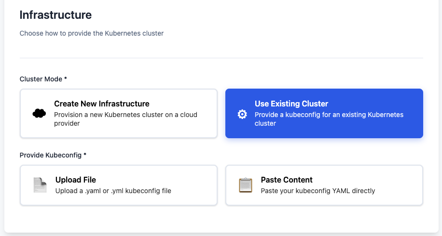Click the "Create New Infrastructure" title text

tap(101, 104)
